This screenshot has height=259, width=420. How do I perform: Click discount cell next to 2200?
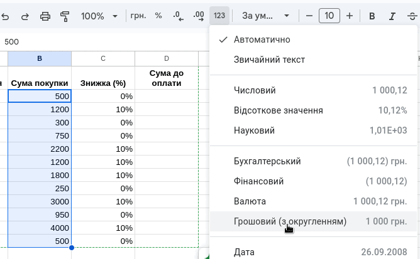click(x=103, y=149)
